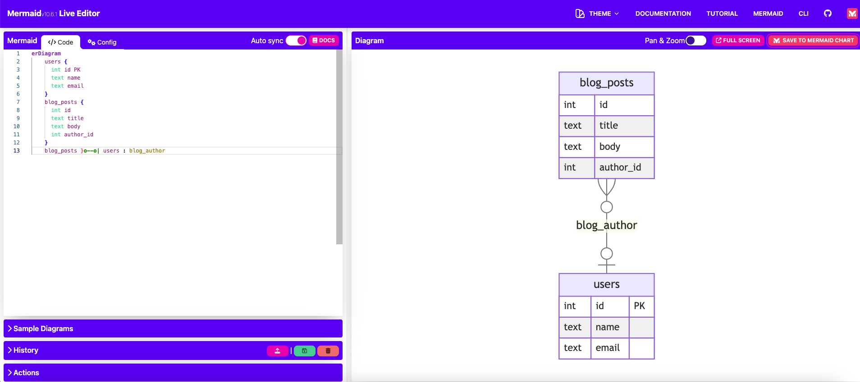Click the 'PK' cell in users table

coord(641,306)
